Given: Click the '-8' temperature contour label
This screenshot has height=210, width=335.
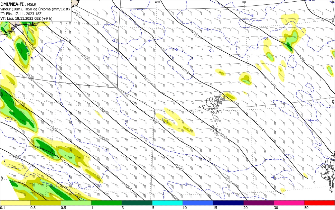Looking at the screenshot, I should 252,15.
